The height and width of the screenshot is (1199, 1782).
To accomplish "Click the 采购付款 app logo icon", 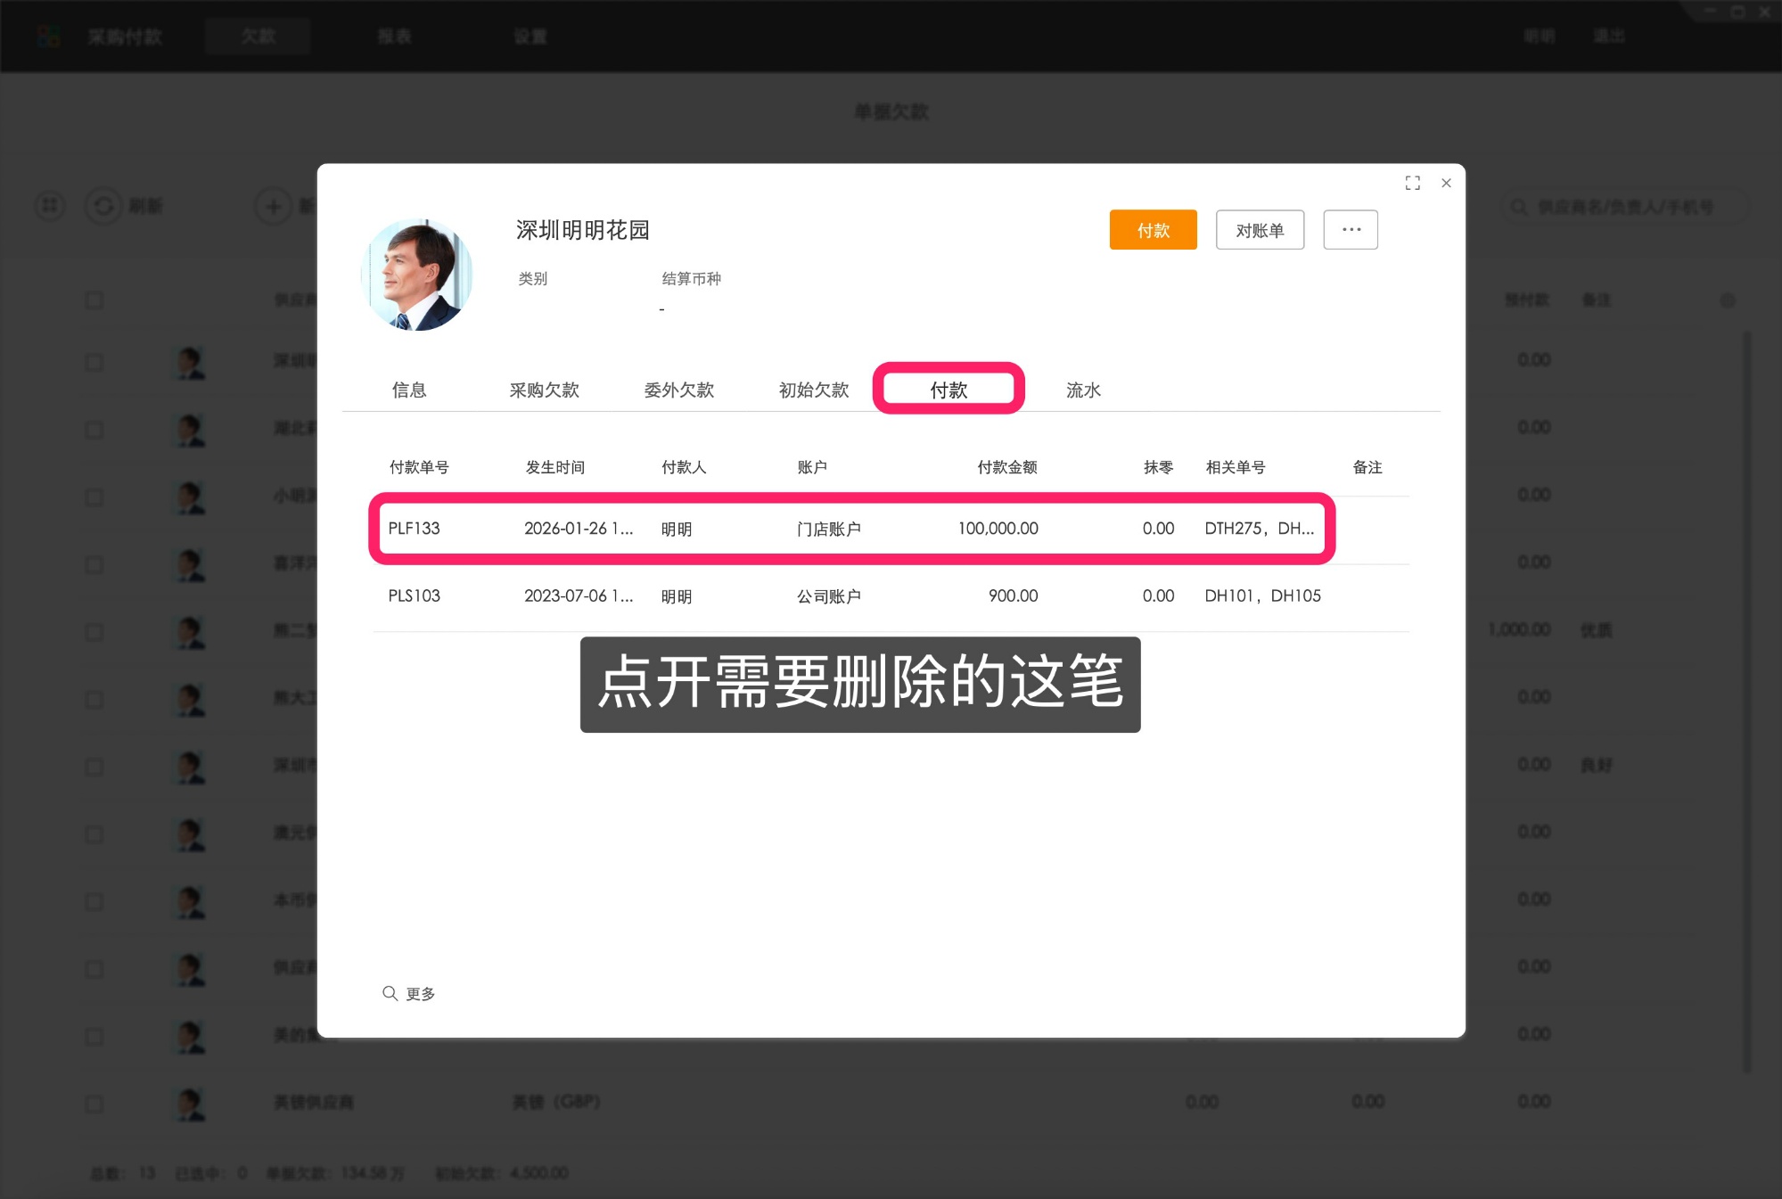I will (x=48, y=37).
